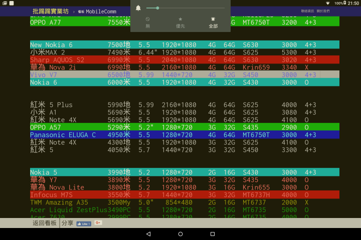Select the 優先 (priority) interruption mode
The width and height of the screenshot is (361, 240).
180,22
